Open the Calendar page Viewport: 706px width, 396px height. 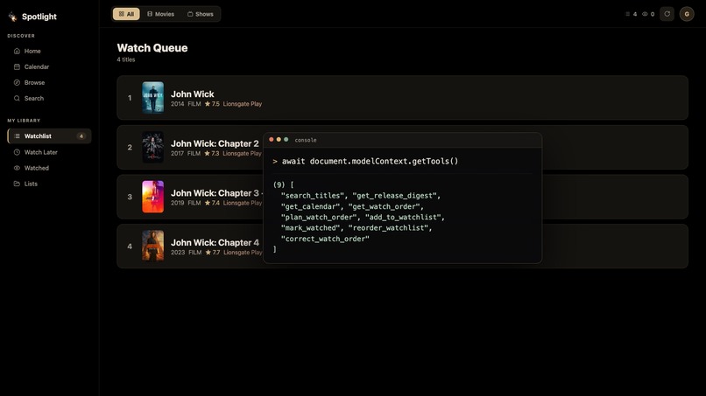[50, 66]
